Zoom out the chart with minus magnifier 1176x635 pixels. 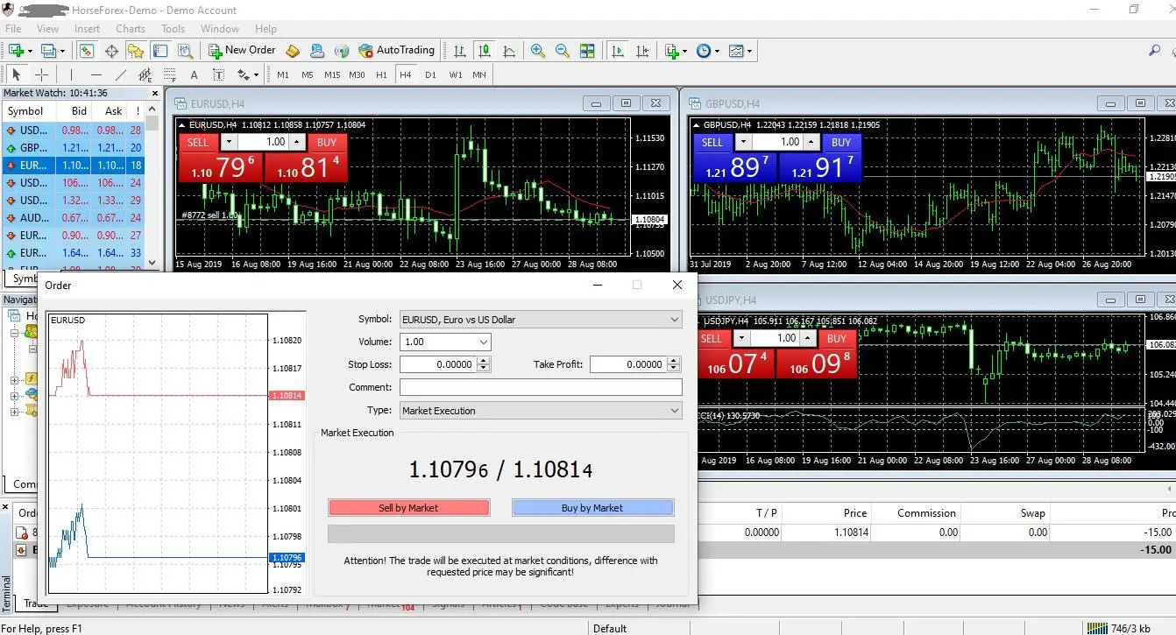pos(562,51)
